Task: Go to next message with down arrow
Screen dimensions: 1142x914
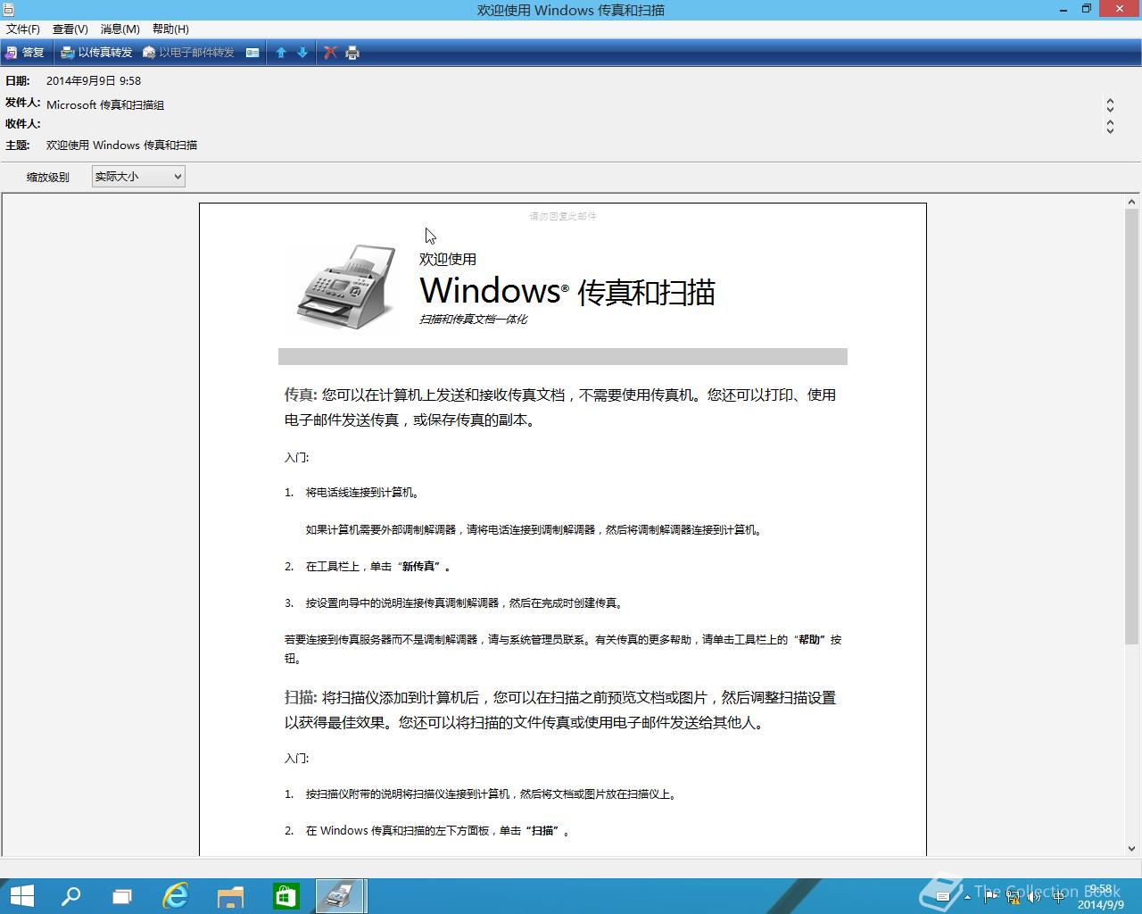Action: [302, 53]
